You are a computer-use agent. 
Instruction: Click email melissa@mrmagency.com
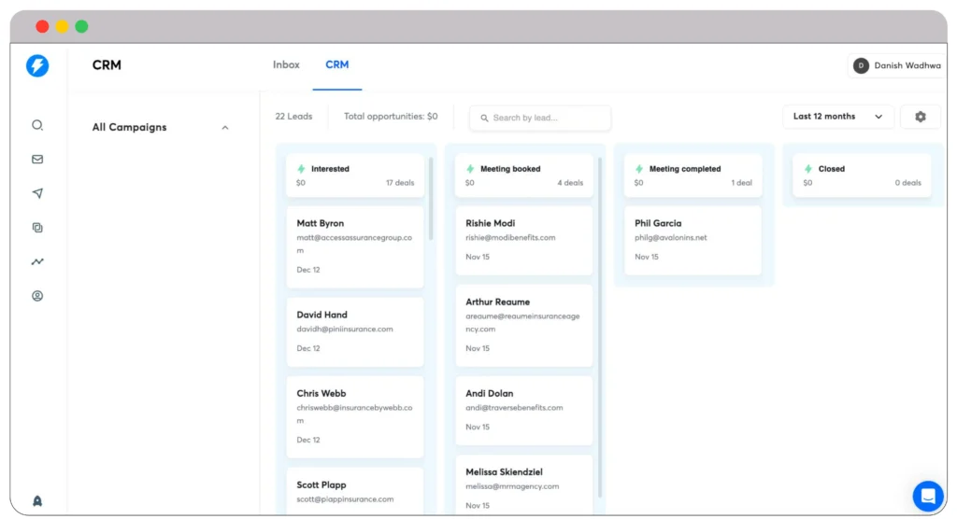click(512, 486)
